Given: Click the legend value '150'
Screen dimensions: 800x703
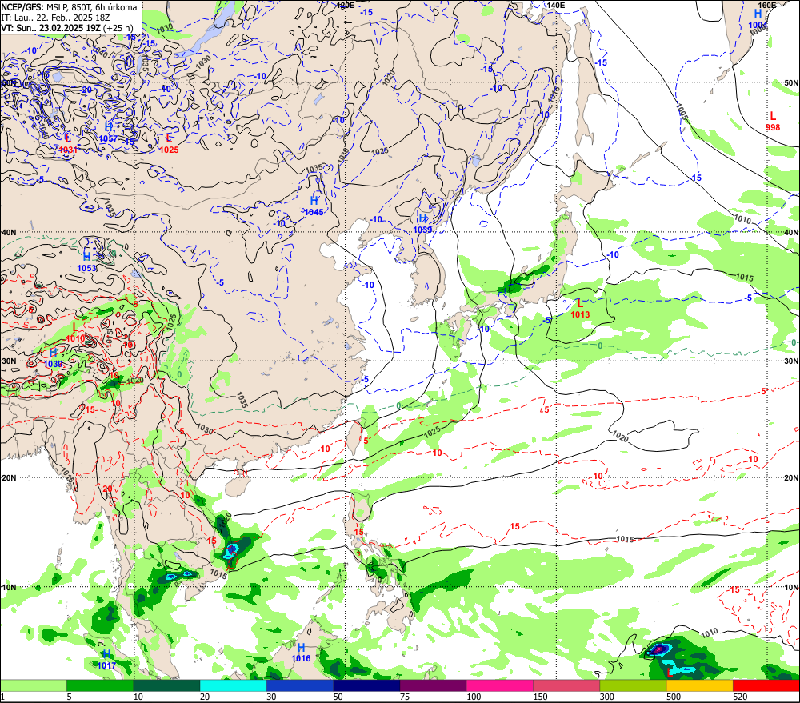Looking at the screenshot, I should point(540,697).
